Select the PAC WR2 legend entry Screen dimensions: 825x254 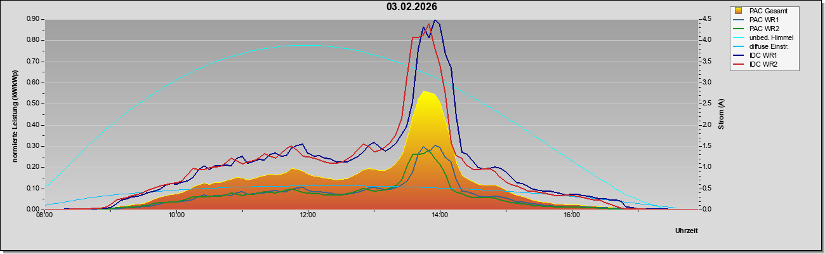pos(763,29)
